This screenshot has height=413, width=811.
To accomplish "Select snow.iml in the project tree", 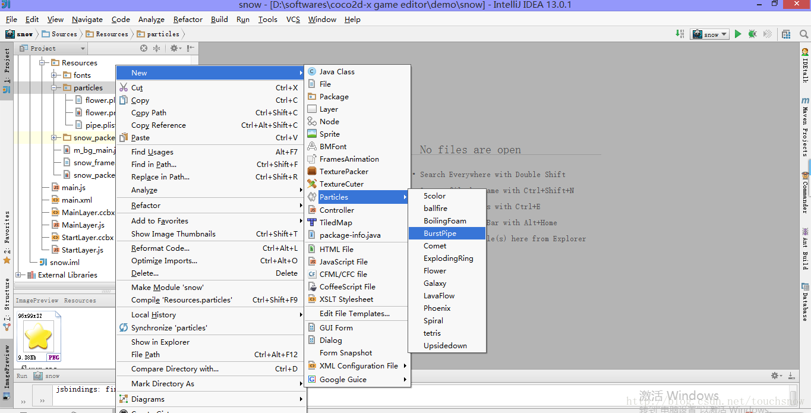I will pos(64,262).
